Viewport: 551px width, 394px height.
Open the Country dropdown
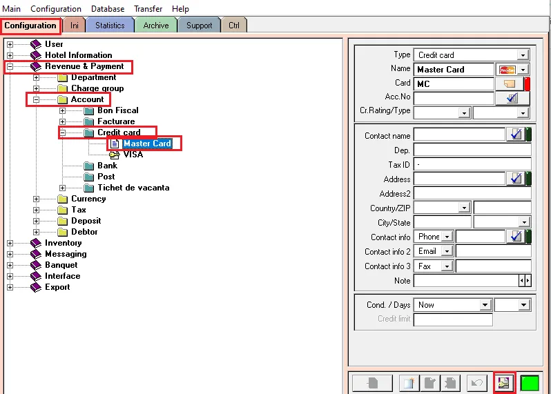click(464, 208)
